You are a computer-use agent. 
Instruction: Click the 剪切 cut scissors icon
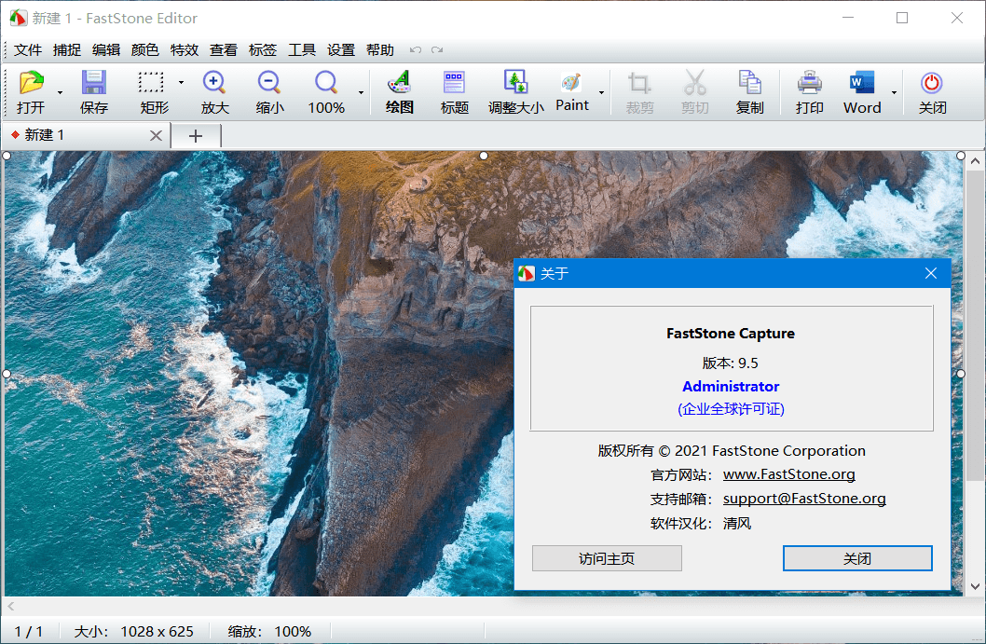pos(695,92)
